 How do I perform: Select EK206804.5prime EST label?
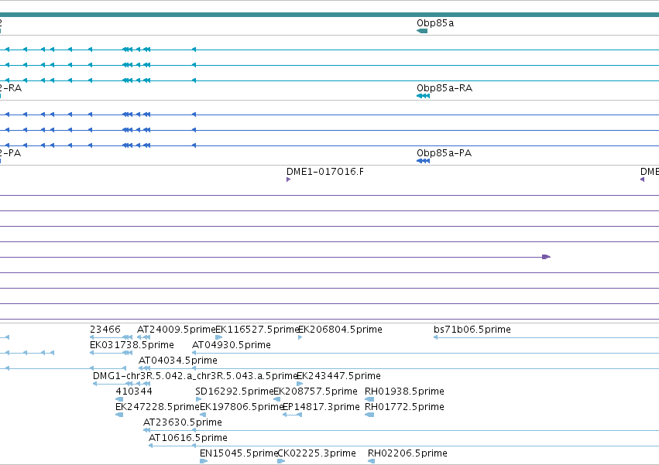pos(340,330)
